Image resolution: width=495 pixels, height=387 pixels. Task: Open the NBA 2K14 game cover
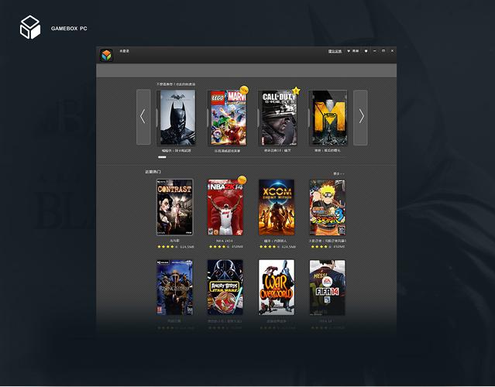coord(225,207)
